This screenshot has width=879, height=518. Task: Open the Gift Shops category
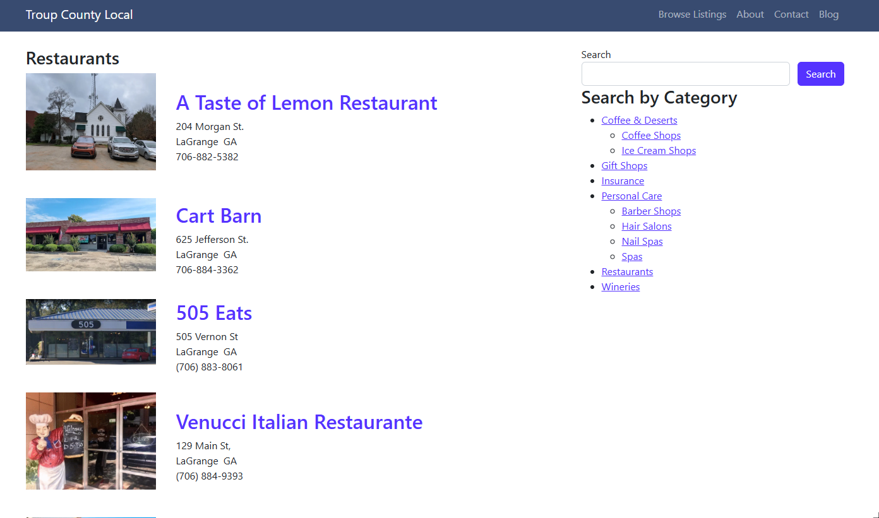[x=624, y=166]
